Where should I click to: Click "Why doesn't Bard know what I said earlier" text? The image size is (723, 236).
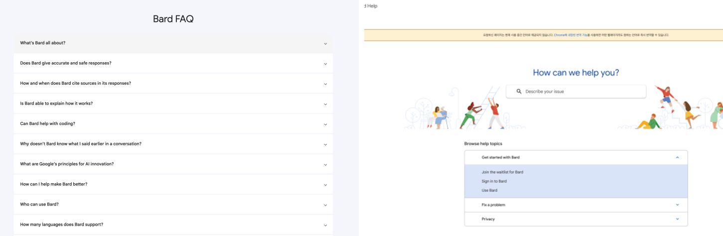(81, 144)
